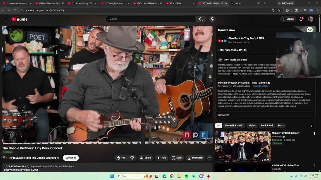Select the Violins filter chip
321x180 pixels.
coord(252,126)
